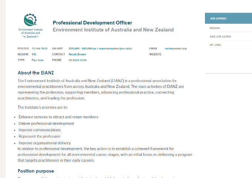Screen dimensions: 252x178
Task: Click the Environment Institute organisation name heading
Action: (x=113, y=30)
